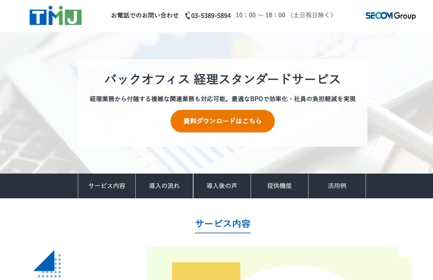The width and height of the screenshot is (433, 280).
Task: Open the 活用例 navigation tab
Action: click(337, 186)
